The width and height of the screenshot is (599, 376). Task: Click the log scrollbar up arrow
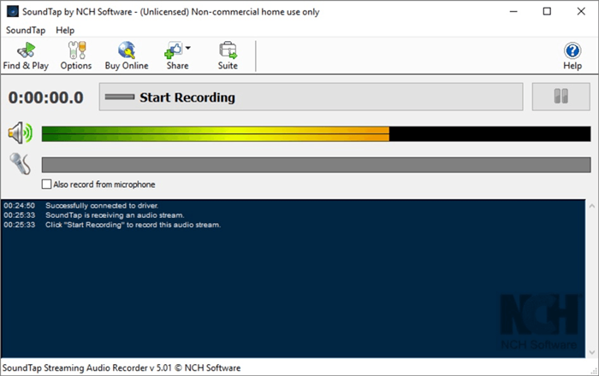point(592,206)
